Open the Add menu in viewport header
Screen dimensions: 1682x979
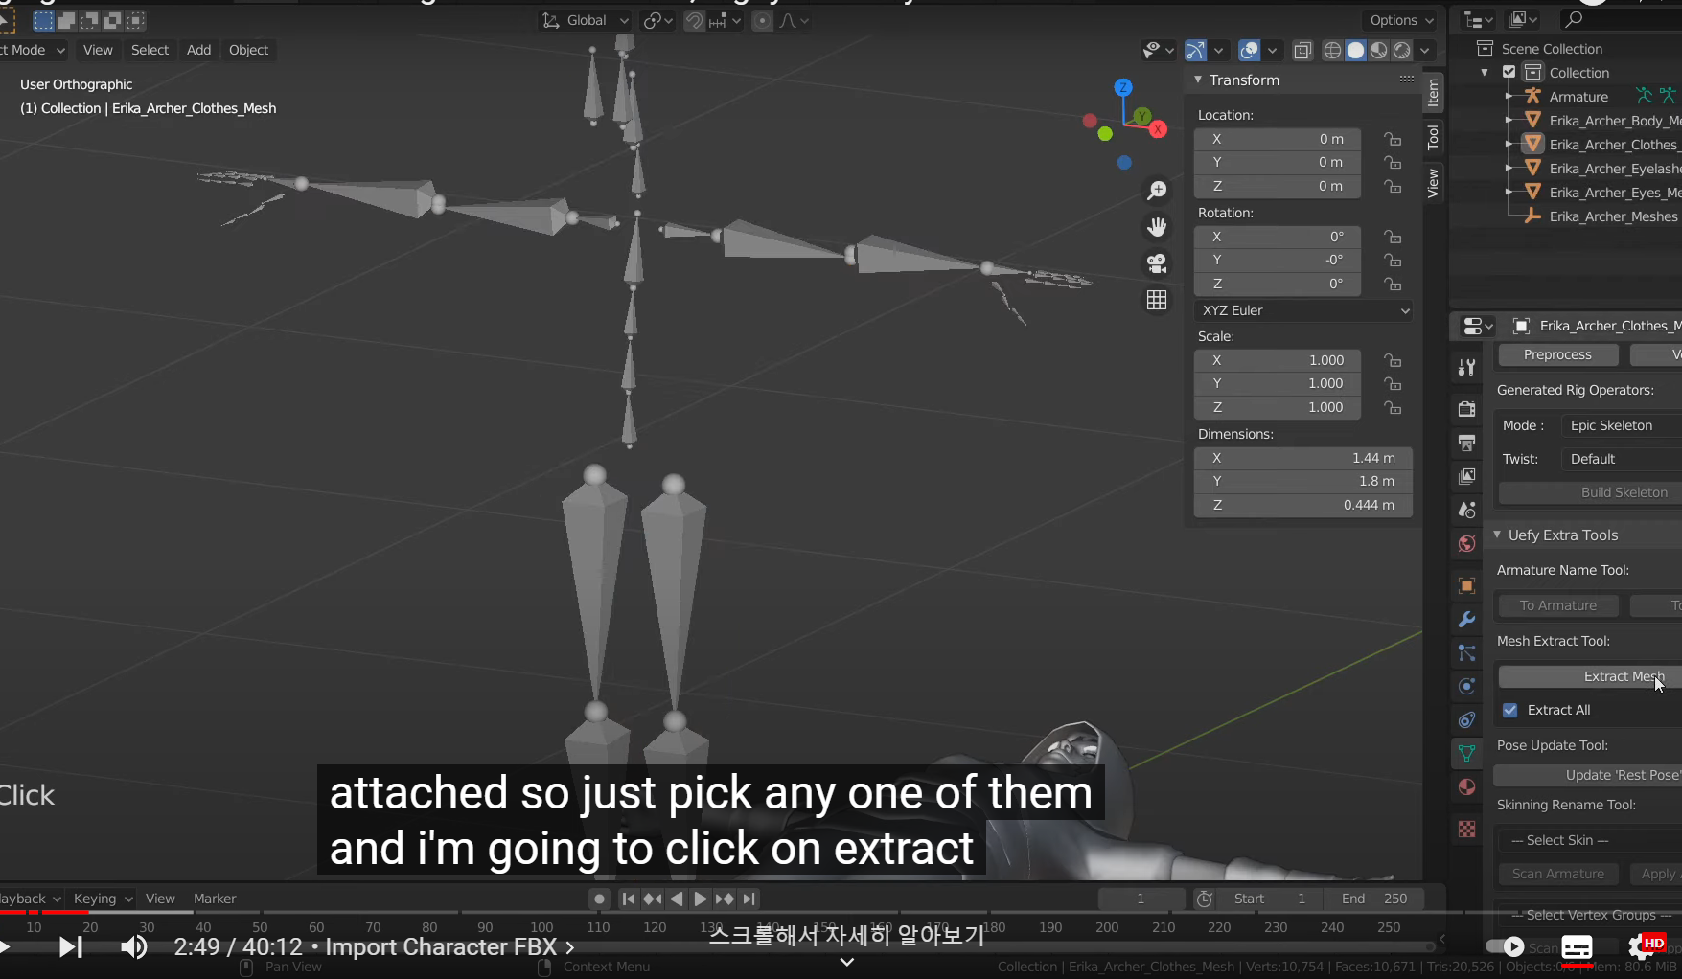(x=198, y=50)
